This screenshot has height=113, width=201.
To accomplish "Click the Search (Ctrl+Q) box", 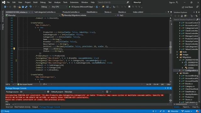I will pyautogui.click(x=112, y=2).
